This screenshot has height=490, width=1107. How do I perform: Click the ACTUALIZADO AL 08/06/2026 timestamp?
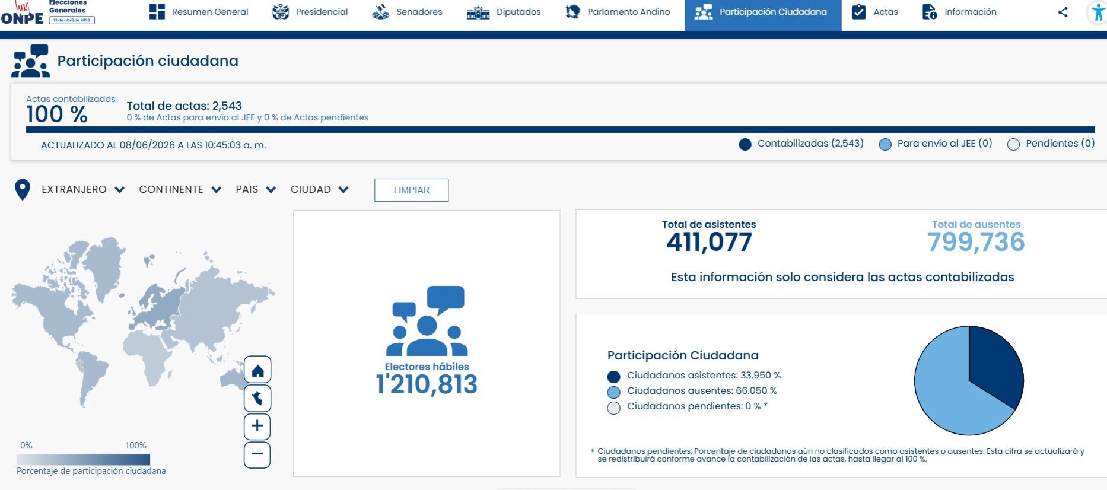153,145
